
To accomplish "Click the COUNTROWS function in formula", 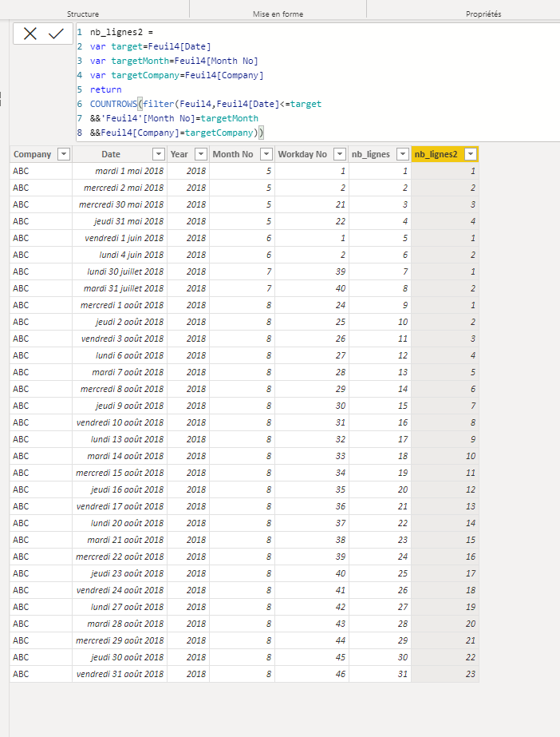I will [113, 104].
